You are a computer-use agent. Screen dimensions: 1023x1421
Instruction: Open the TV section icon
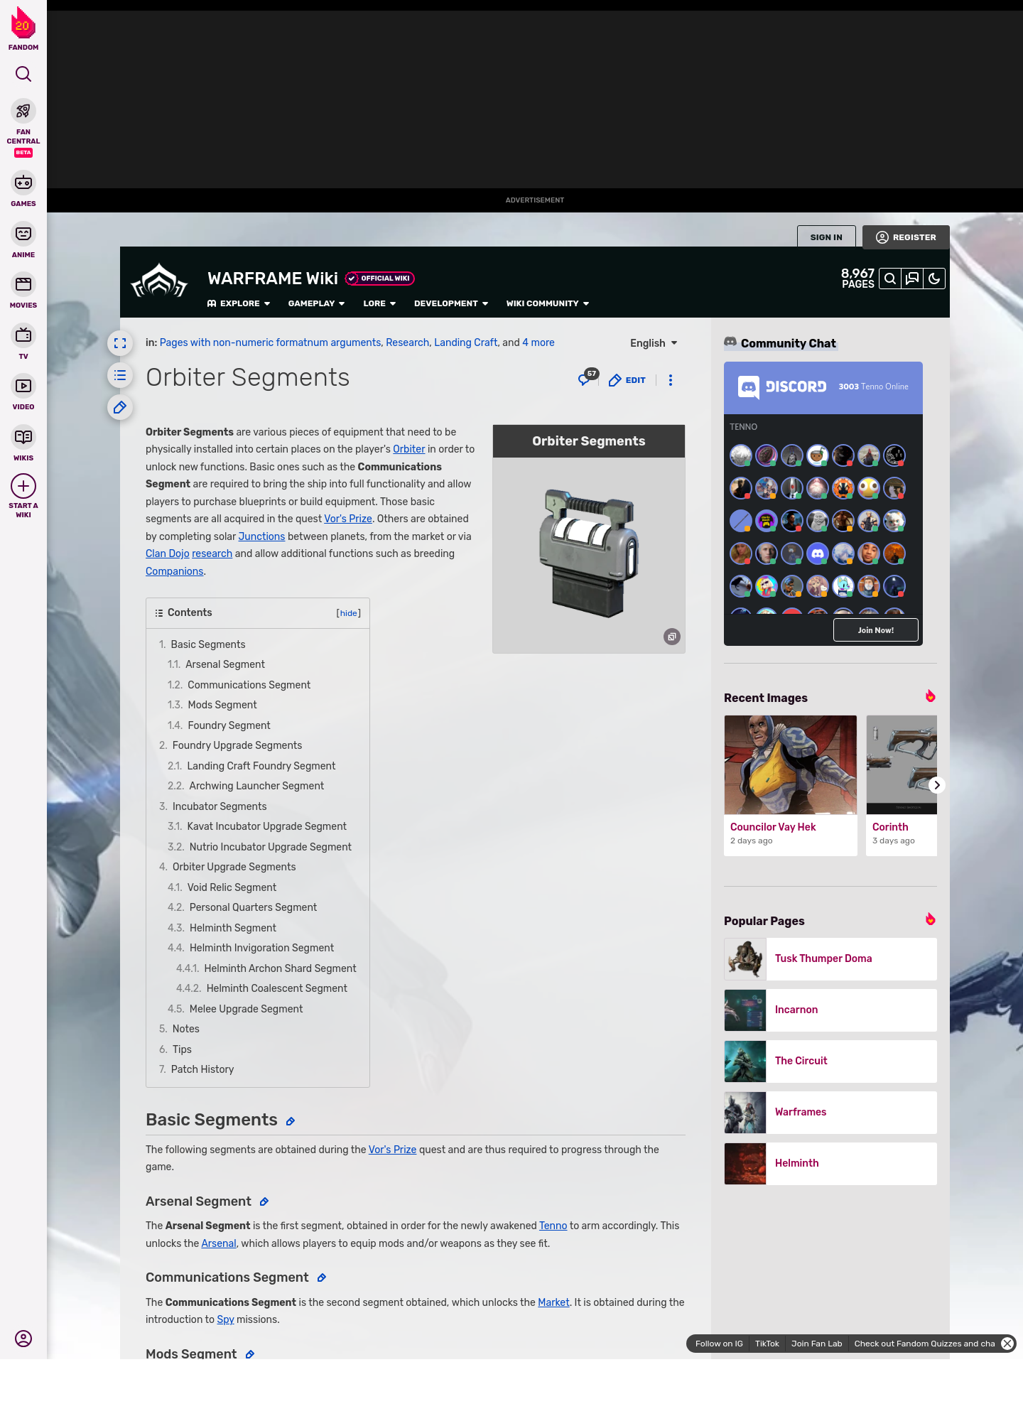coord(23,335)
